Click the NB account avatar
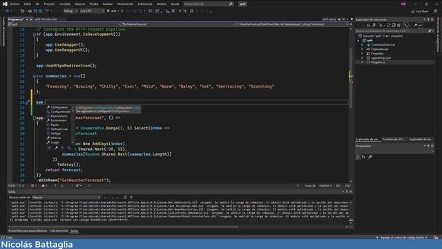The height and width of the screenshot is (249, 442). (403, 4)
